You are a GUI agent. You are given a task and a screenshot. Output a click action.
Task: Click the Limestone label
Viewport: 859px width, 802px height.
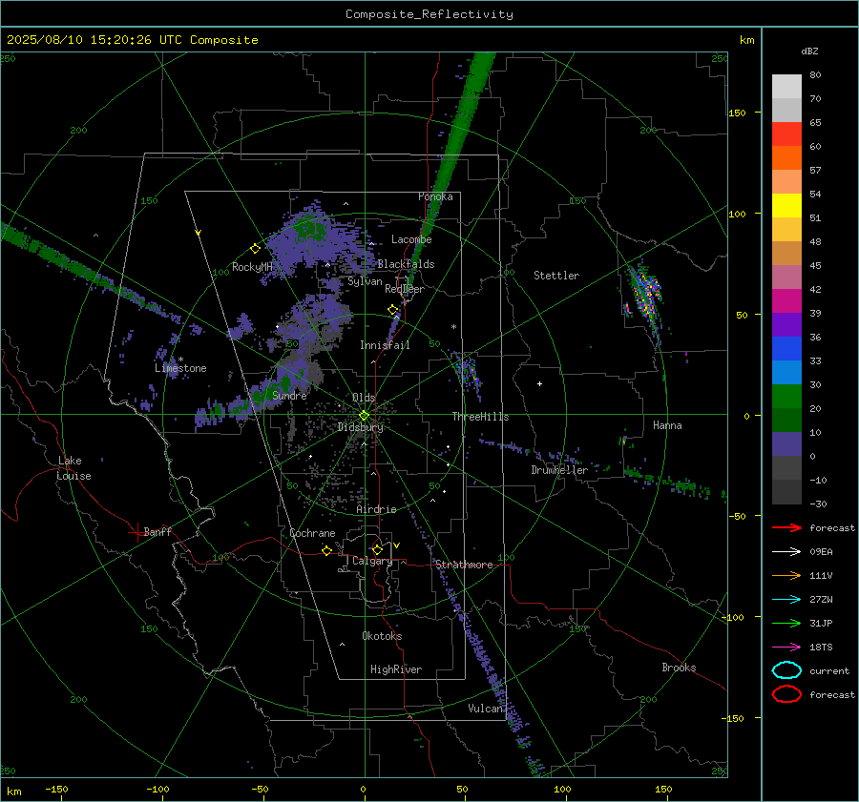[180, 368]
